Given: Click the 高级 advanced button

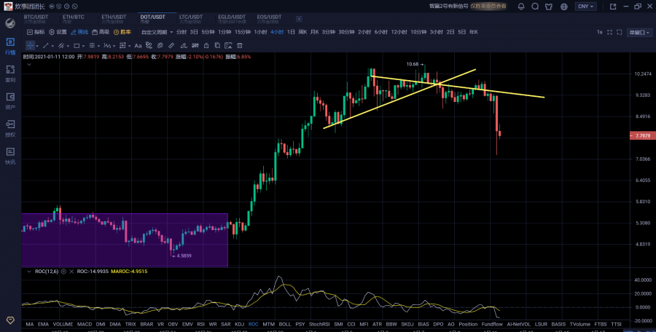Looking at the screenshot, I should click(x=101, y=32).
